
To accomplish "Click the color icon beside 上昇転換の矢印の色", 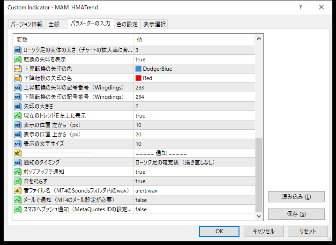I will click(18, 69).
